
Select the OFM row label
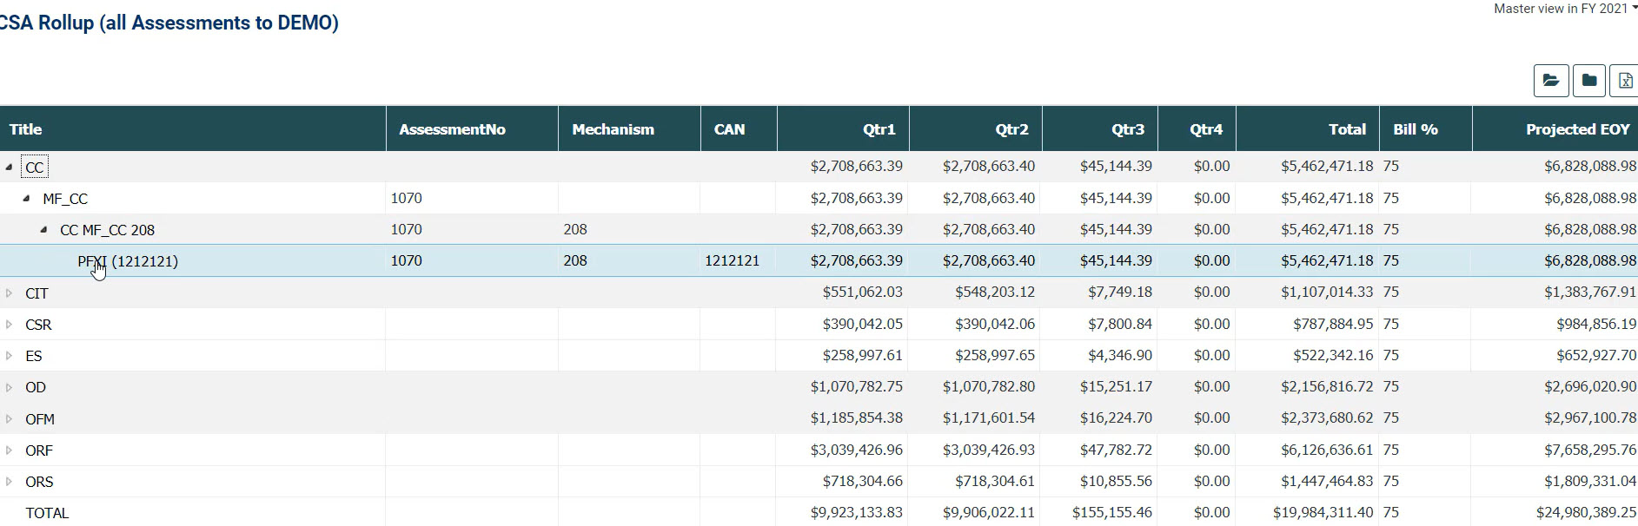[x=40, y=419]
